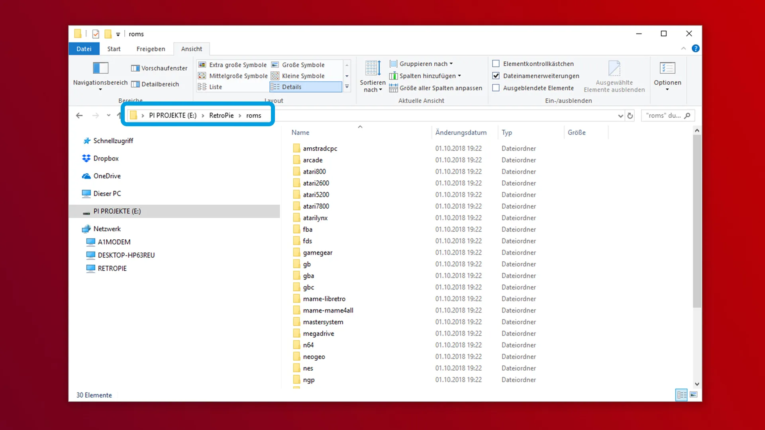Viewport: 765px width, 430px height.
Task: Switch to the Start ribbon tab
Action: point(114,49)
